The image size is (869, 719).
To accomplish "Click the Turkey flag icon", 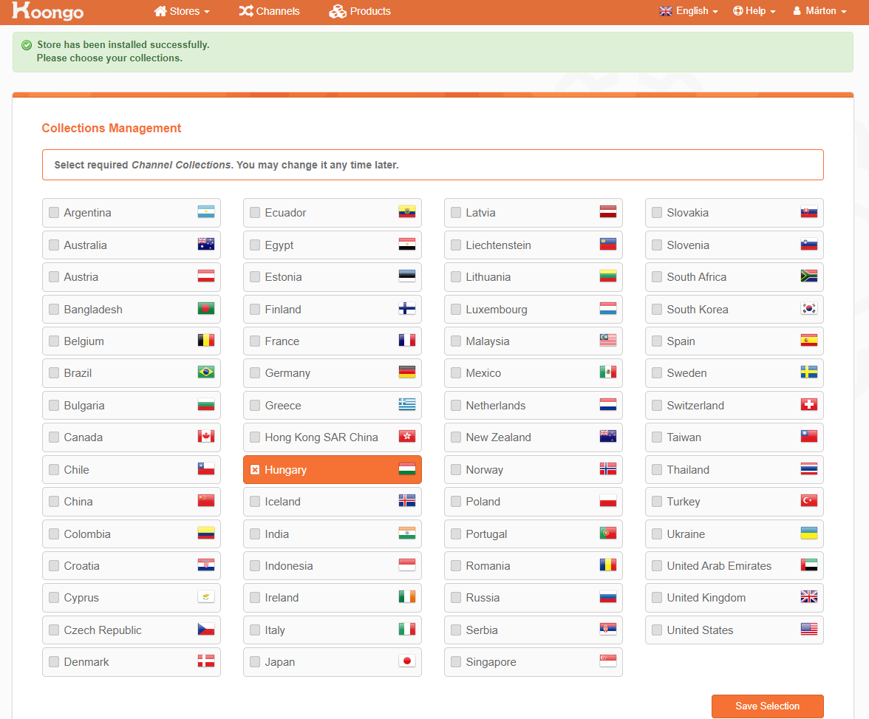I will (x=809, y=500).
